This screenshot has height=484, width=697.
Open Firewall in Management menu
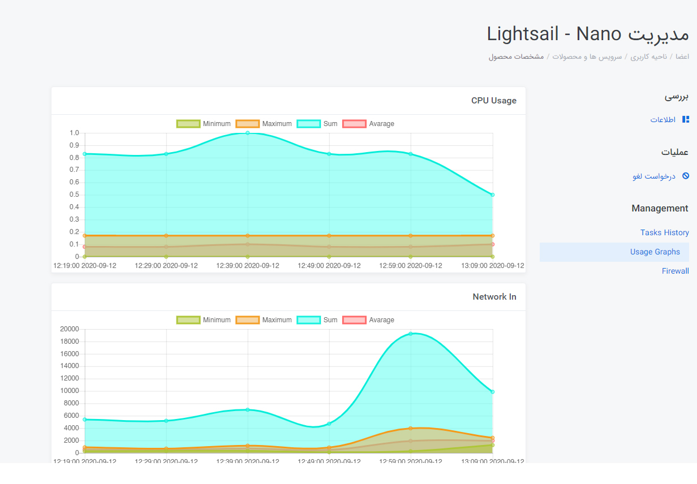point(676,271)
